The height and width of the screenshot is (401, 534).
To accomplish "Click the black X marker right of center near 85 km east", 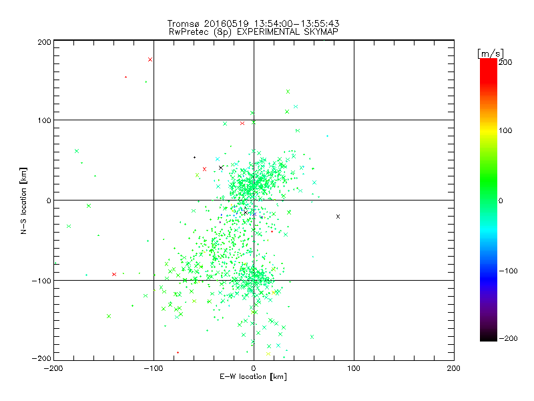I will pos(338,217).
